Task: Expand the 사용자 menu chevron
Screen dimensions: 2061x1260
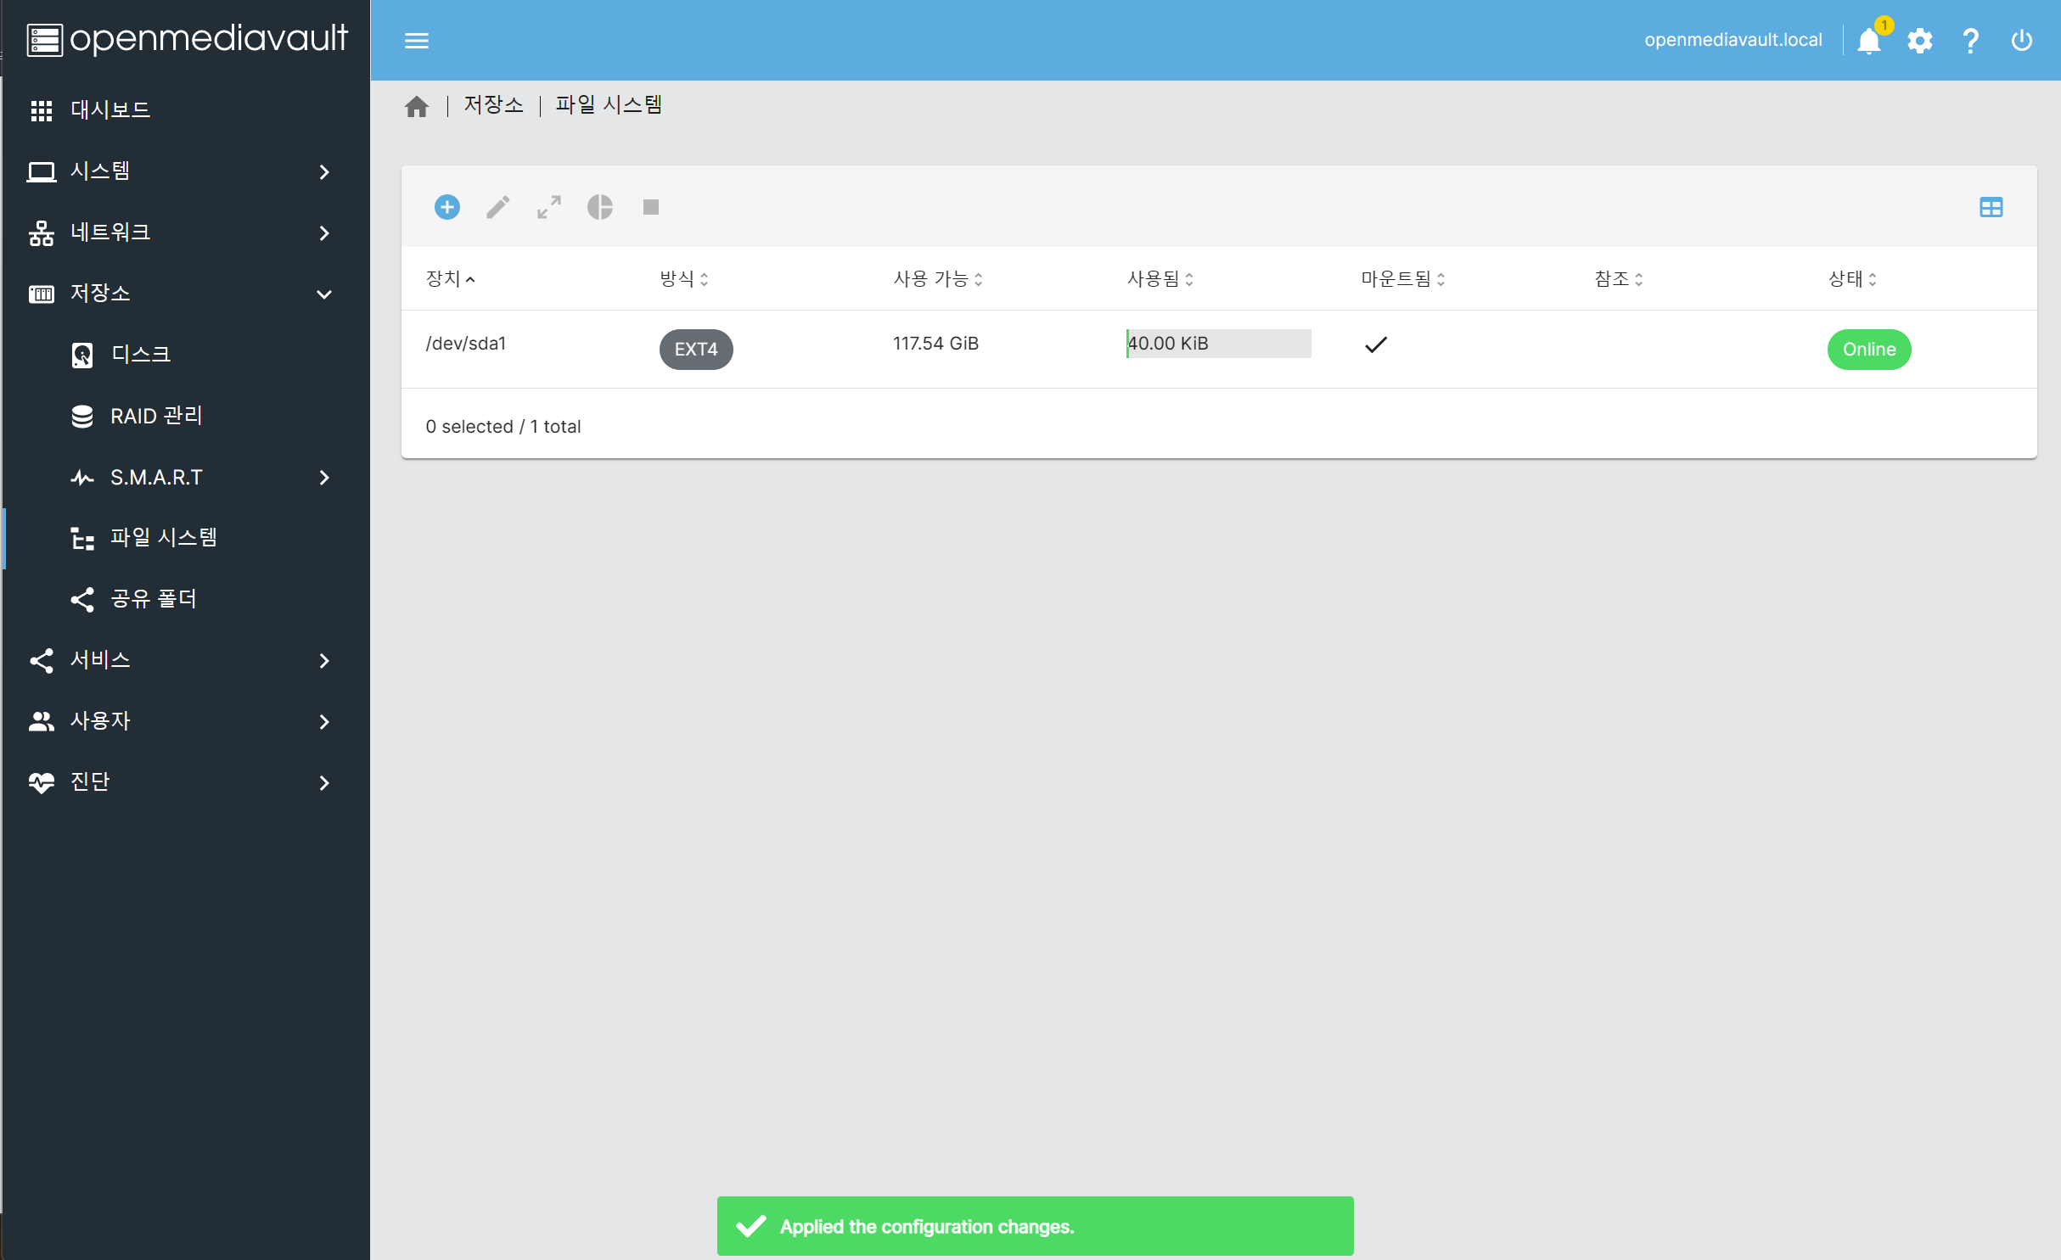Action: pos(324,721)
